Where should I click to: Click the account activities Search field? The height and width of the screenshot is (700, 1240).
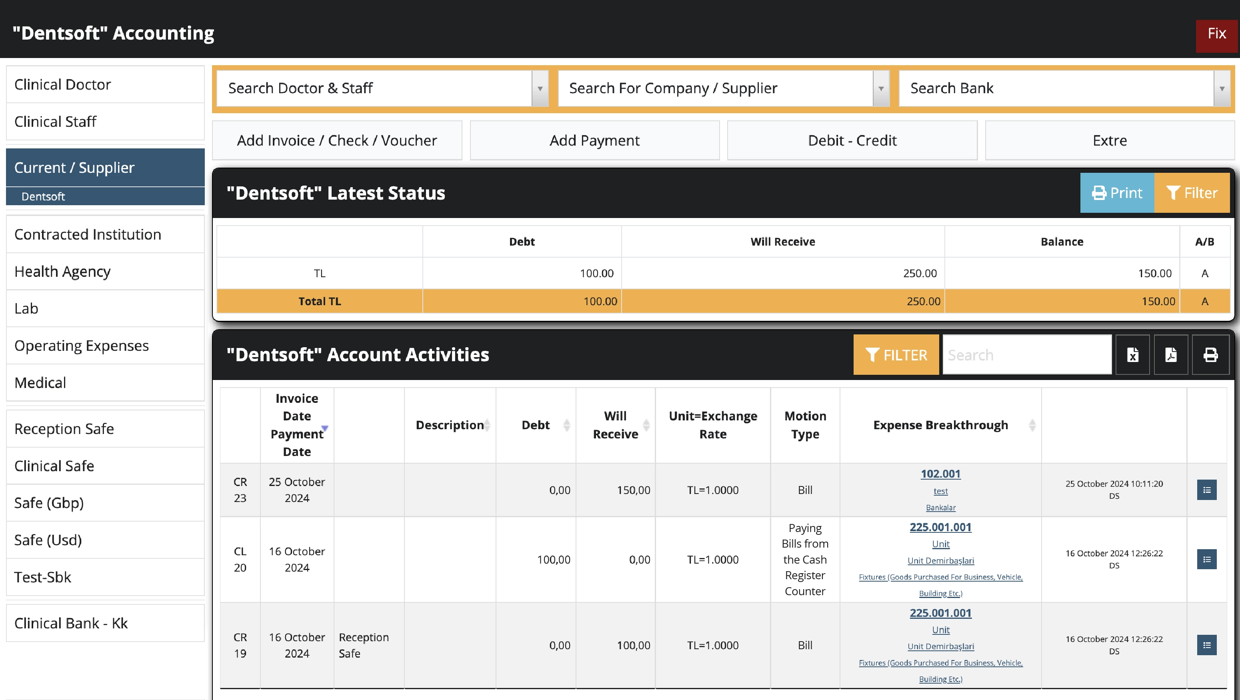click(x=1026, y=355)
